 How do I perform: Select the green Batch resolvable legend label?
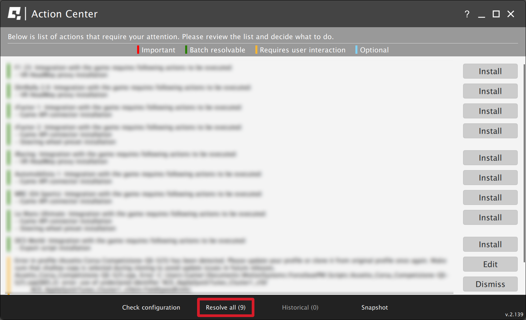(x=217, y=50)
